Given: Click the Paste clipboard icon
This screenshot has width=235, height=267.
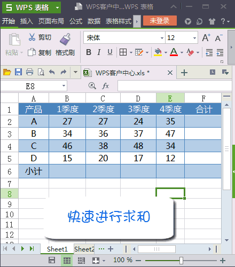Looking at the screenshot, I should point(14,39).
